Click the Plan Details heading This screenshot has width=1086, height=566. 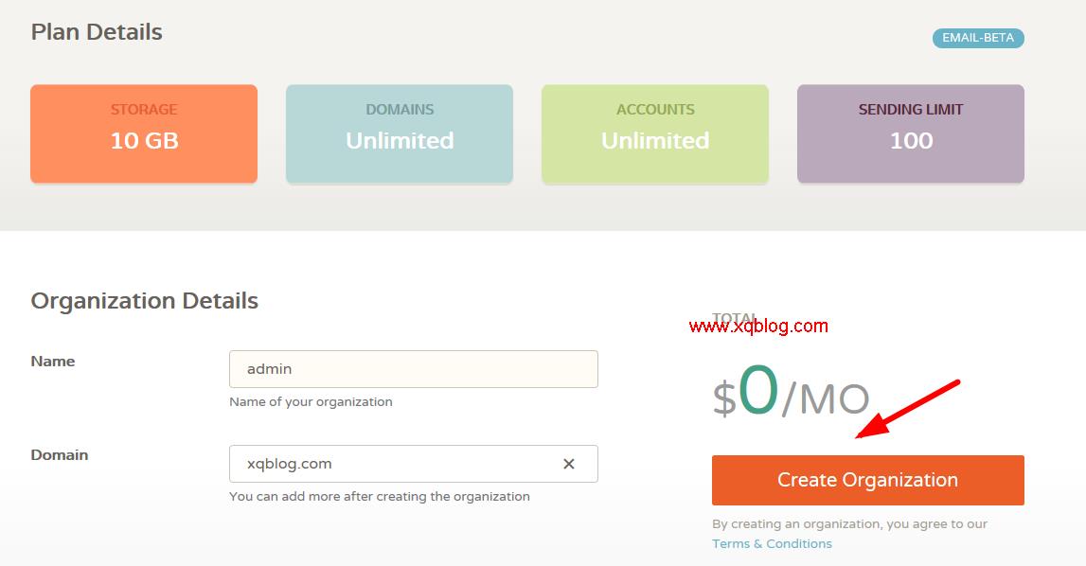(97, 32)
